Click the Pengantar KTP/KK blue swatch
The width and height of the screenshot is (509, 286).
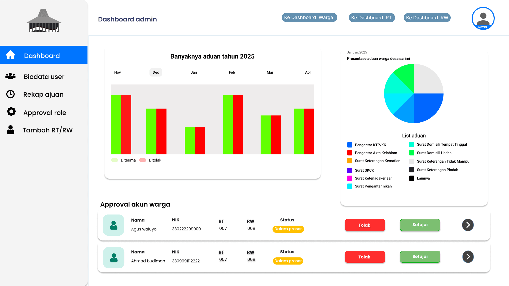click(x=350, y=145)
